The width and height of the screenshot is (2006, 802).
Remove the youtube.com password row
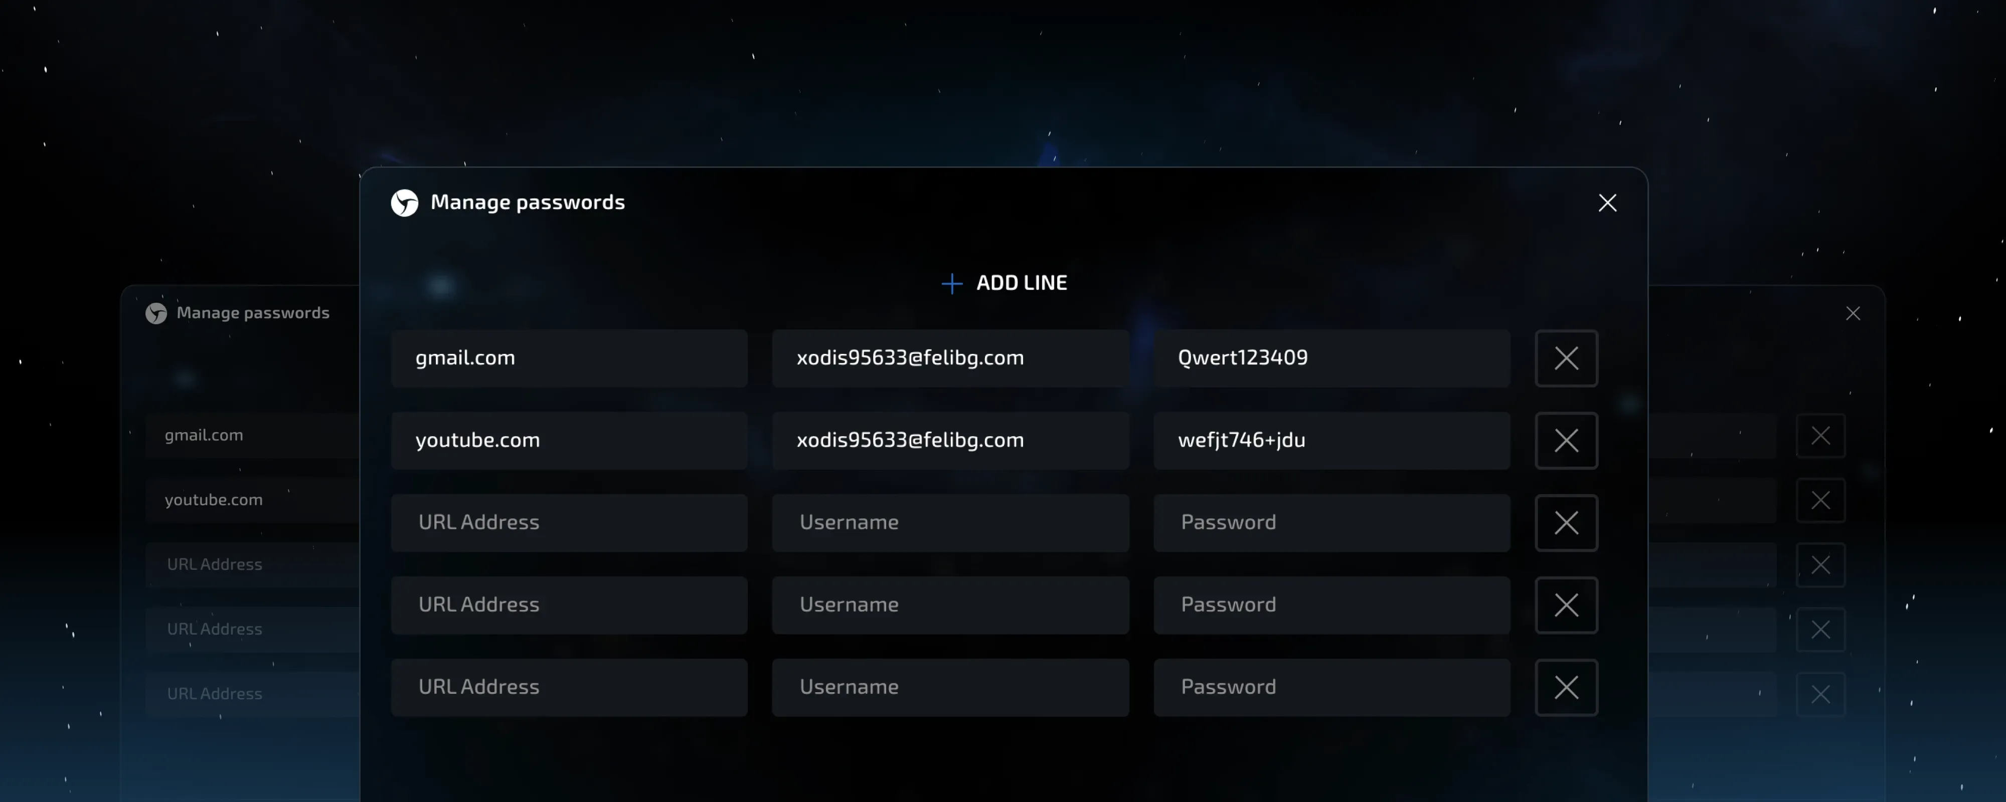pyautogui.click(x=1566, y=441)
